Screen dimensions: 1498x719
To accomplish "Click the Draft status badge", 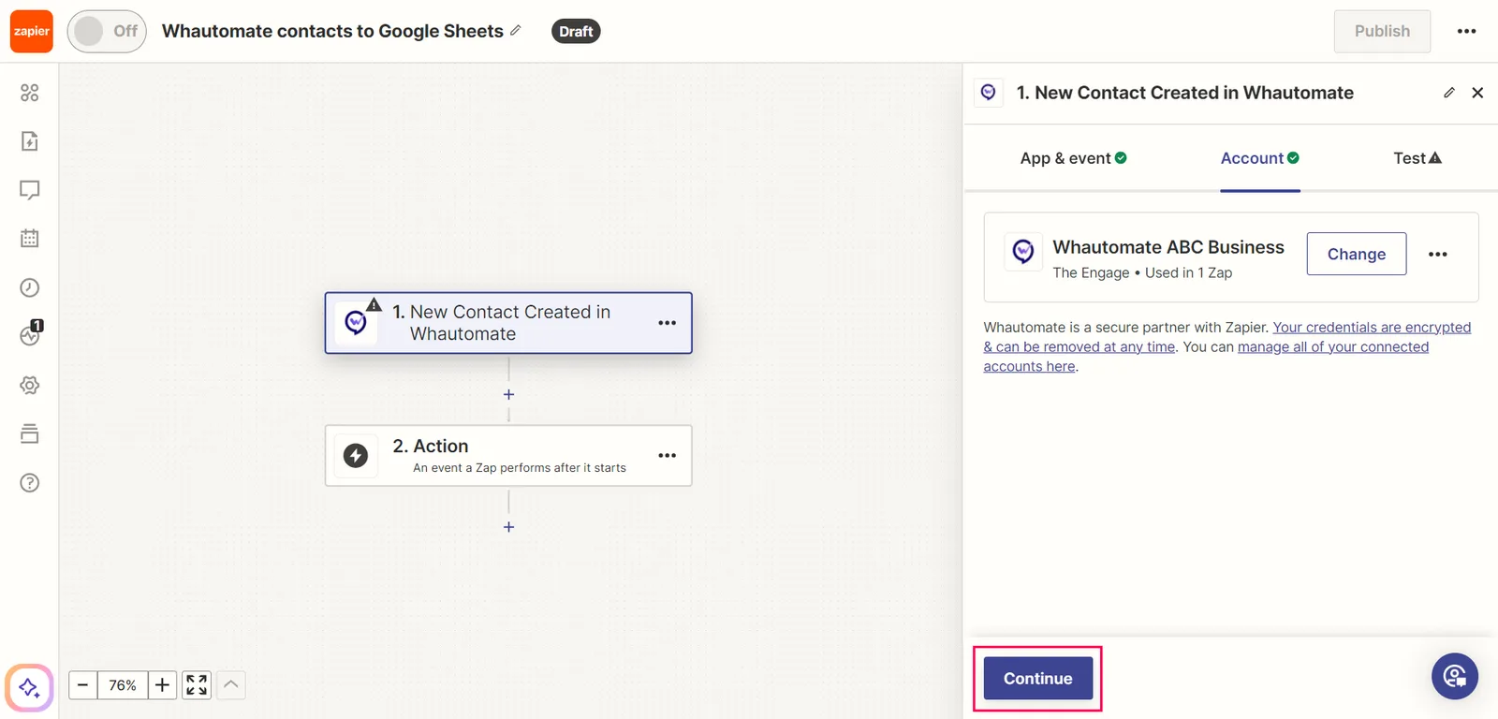I will tap(576, 31).
